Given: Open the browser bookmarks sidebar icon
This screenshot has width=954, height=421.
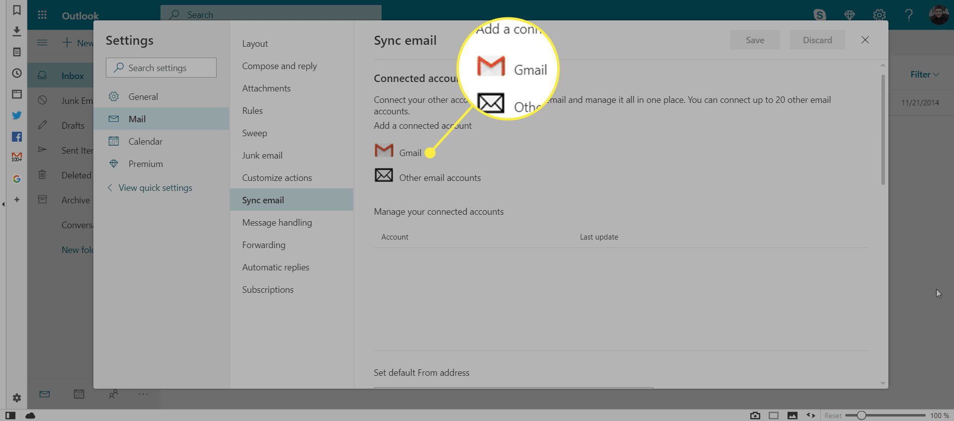Looking at the screenshot, I should [16, 10].
